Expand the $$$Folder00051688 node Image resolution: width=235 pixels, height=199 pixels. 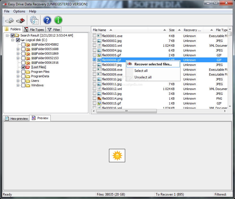pyautogui.click(x=18, y=49)
